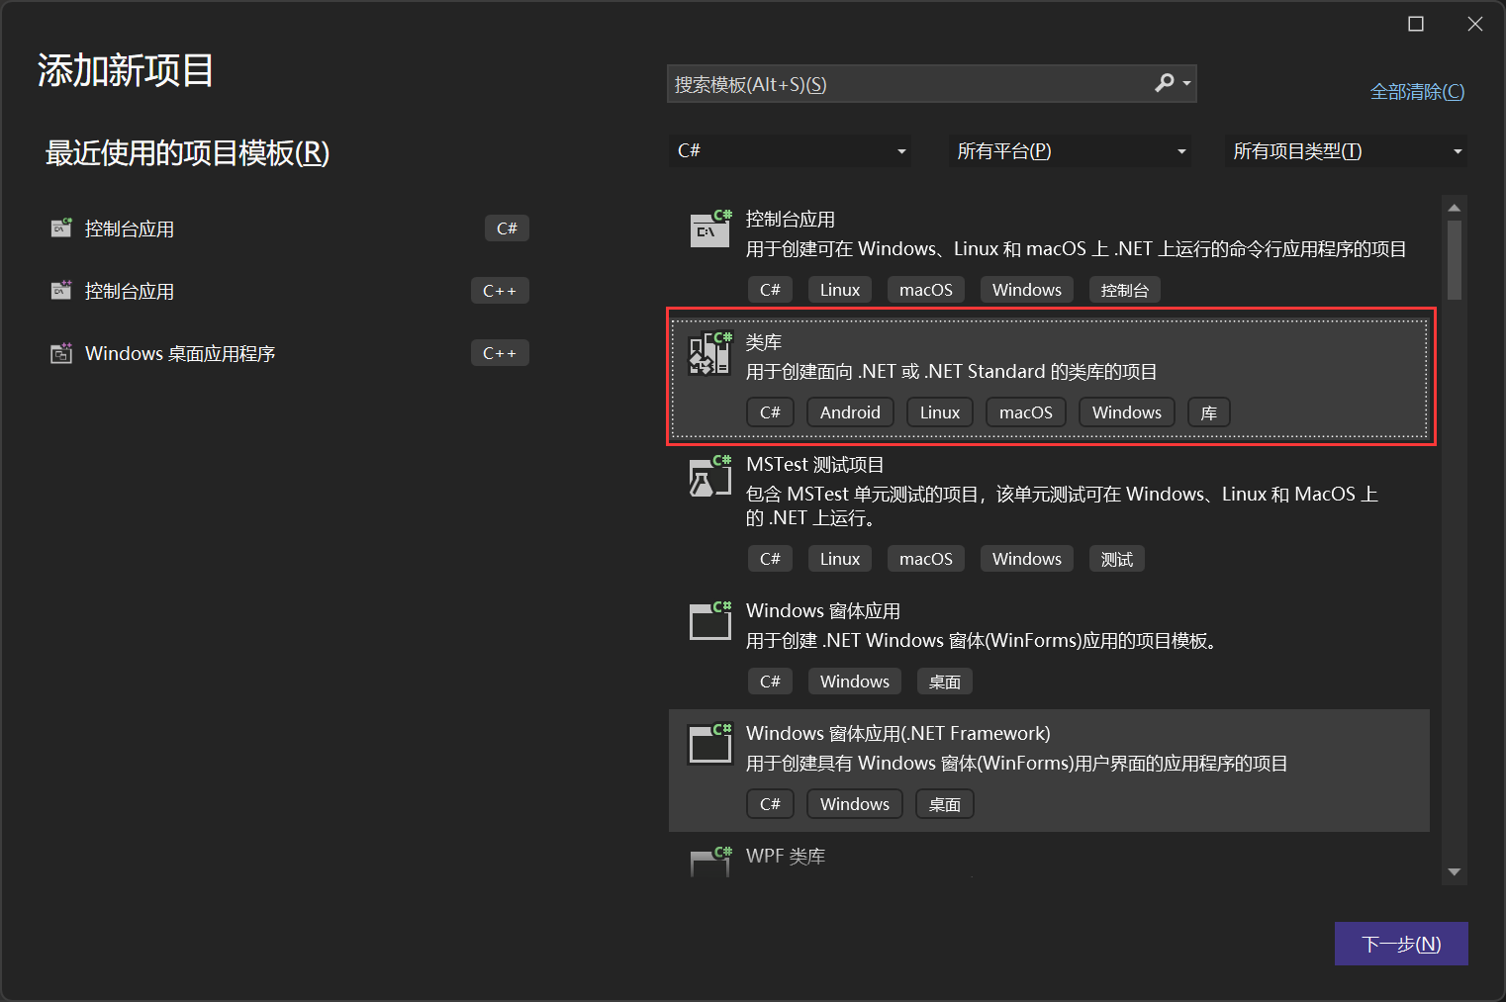
Task: Click the Windows 窗体应用(.NET Framework) icon
Action: (709, 745)
